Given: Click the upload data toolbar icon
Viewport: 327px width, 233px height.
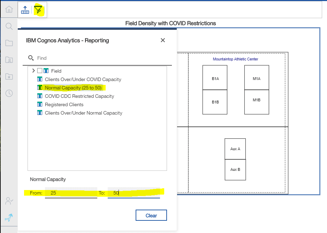Looking at the screenshot, I should click(25, 10).
